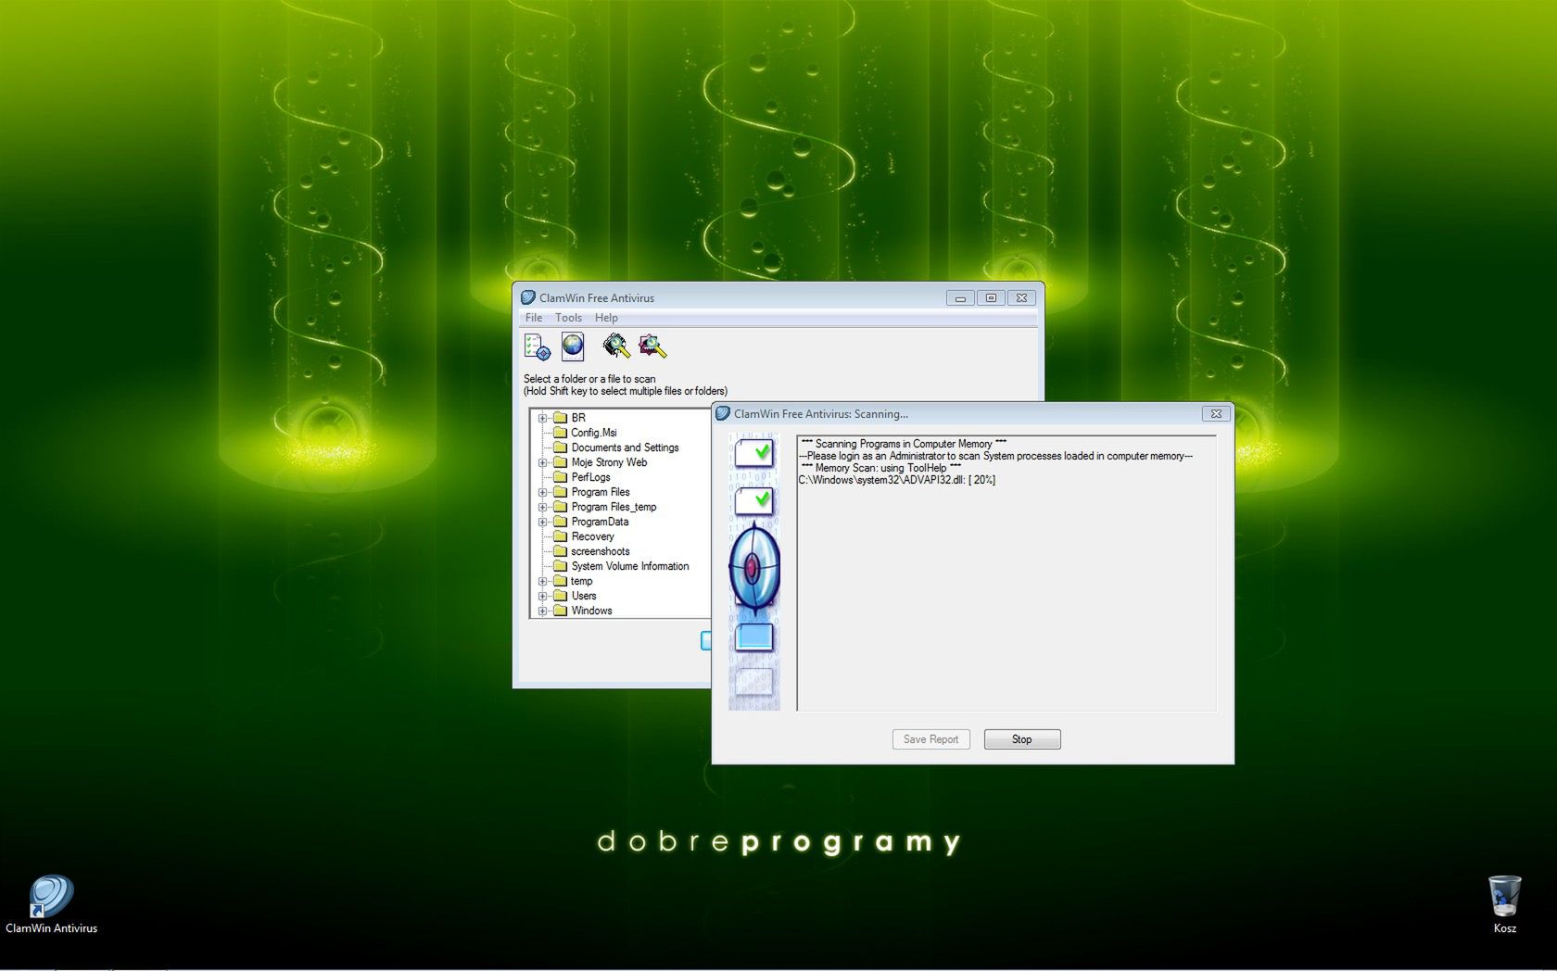Click the PerfLogs folder icon
The height and width of the screenshot is (971, 1557).
point(560,477)
